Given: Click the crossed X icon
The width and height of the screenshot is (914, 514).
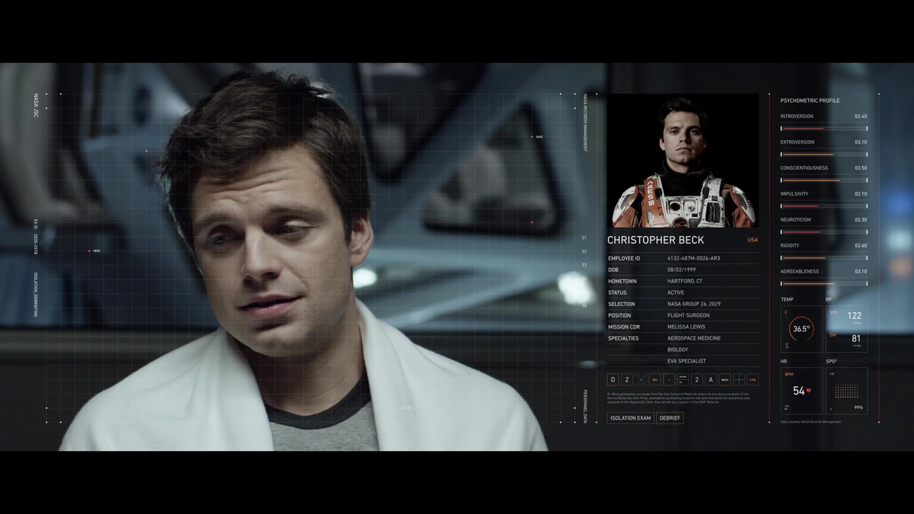Looking at the screenshot, I should (x=641, y=380).
